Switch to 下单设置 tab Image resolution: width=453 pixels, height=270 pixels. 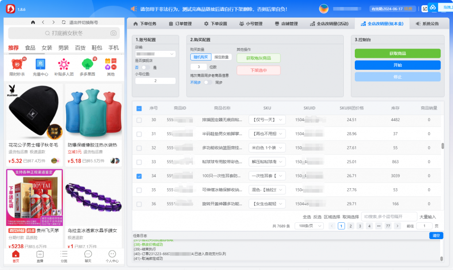215,24
